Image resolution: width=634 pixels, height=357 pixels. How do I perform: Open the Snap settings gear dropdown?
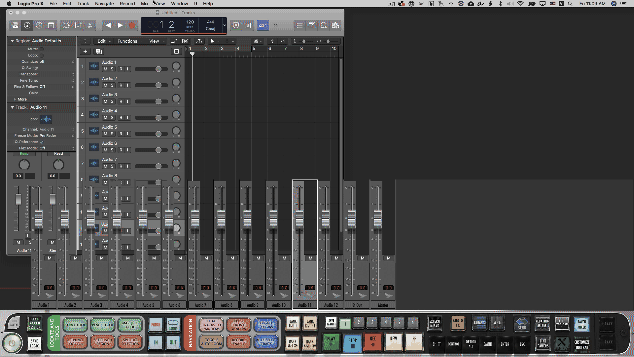click(x=258, y=41)
